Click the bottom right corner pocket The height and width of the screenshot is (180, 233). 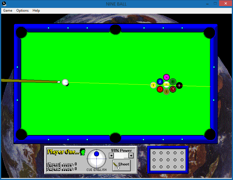[210, 134]
